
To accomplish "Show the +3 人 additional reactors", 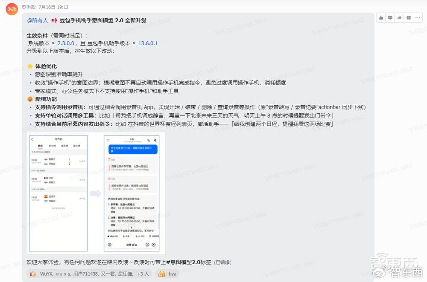I will (143, 274).
